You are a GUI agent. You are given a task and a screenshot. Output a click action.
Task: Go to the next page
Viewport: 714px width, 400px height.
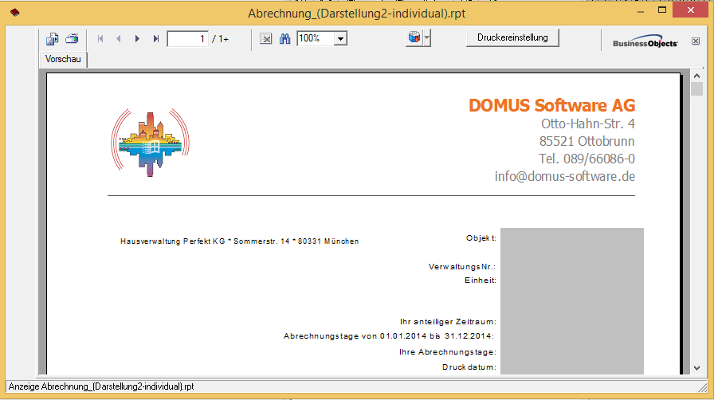[x=137, y=39]
